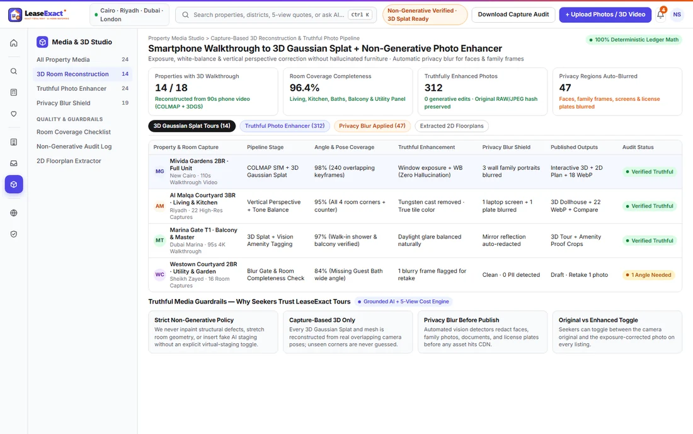Open the globe icon in the left rail
This screenshot has width=693, height=434.
tap(14, 213)
